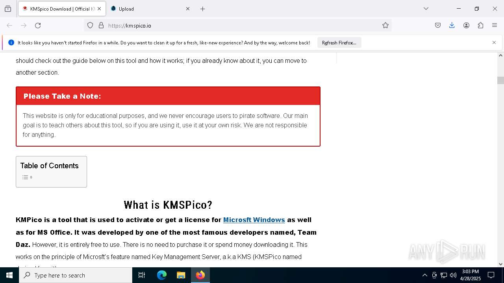The width and height of the screenshot is (504, 283).
Task: Show hidden system tray icons
Action: pyautogui.click(x=424, y=275)
